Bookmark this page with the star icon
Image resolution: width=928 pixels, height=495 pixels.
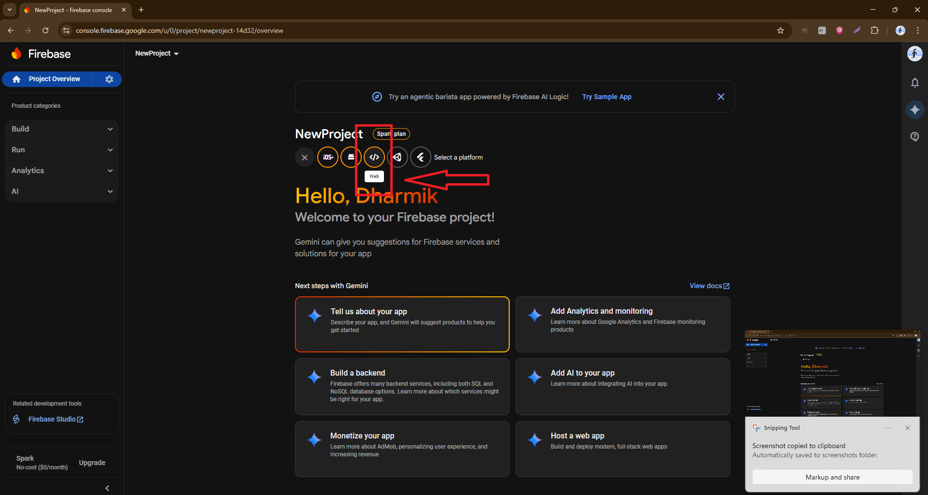780,30
